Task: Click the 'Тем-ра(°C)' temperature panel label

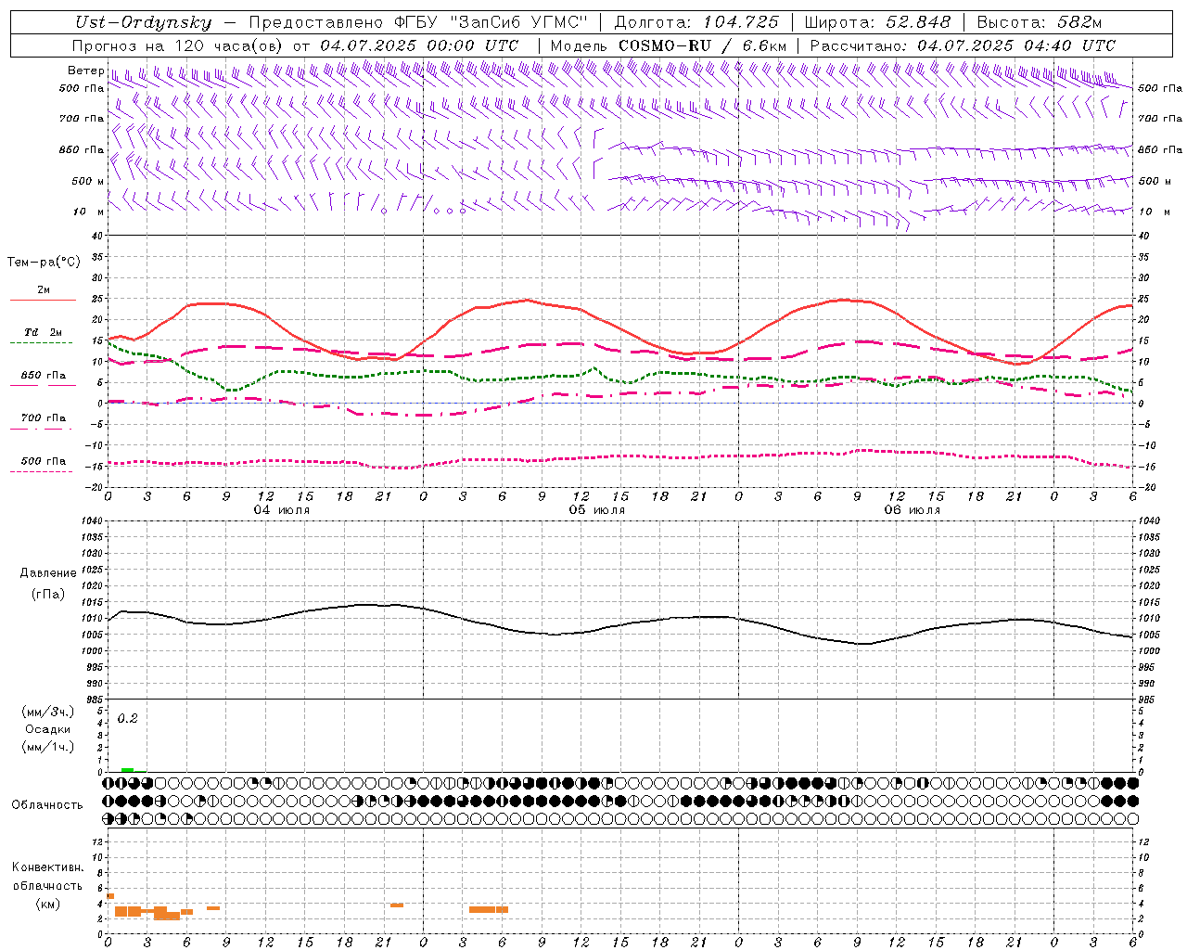Action: coord(44,263)
